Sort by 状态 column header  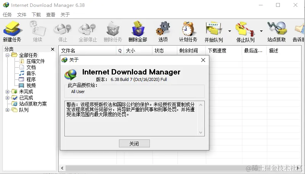165,51
